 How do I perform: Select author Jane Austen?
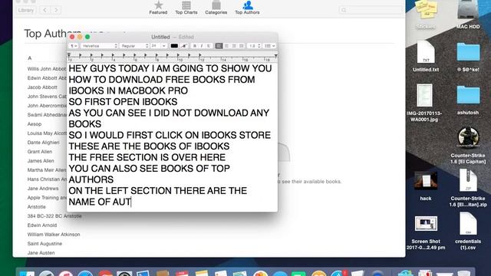pyautogui.click(x=41, y=253)
